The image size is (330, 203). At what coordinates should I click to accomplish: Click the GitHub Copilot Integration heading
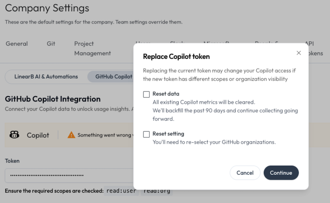(x=53, y=99)
